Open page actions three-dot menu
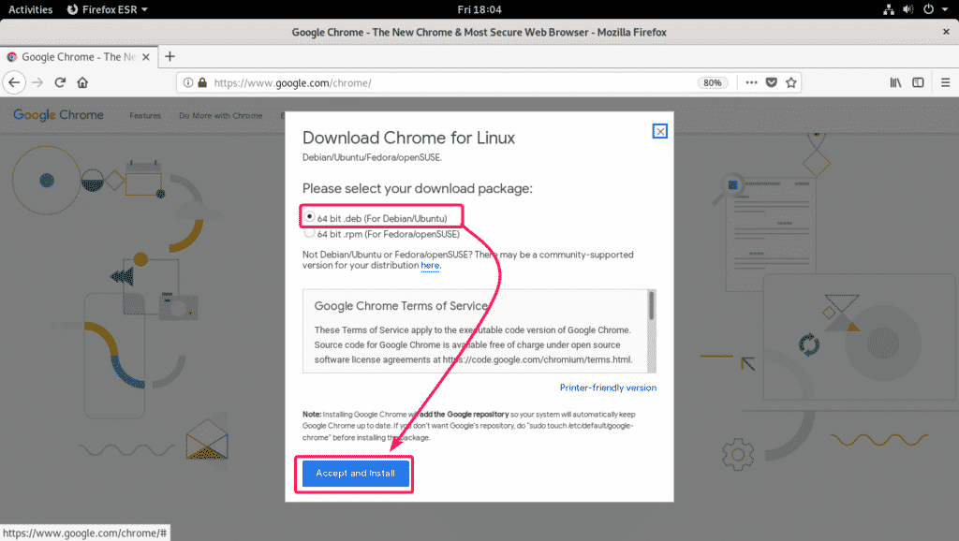 point(751,82)
